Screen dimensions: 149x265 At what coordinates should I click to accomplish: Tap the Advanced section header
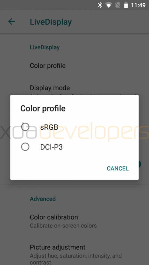[43, 199]
